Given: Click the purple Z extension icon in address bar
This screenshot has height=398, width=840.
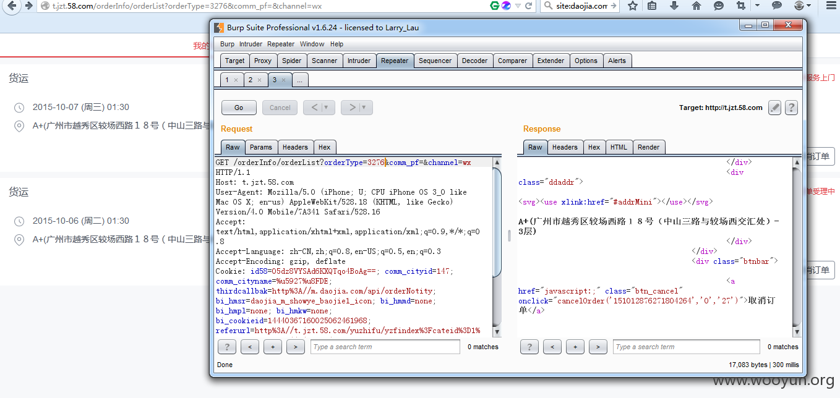Looking at the screenshot, I should 506,6.
